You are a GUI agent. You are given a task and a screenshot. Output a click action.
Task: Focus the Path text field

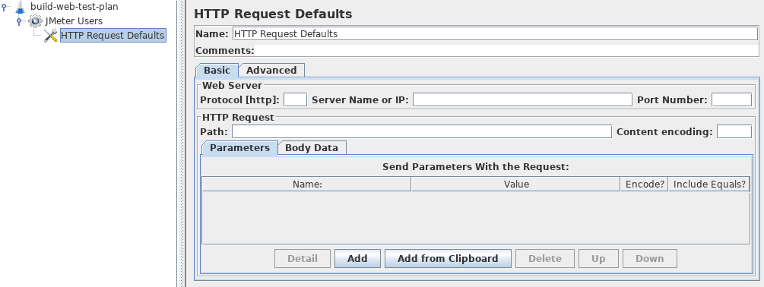click(x=421, y=132)
